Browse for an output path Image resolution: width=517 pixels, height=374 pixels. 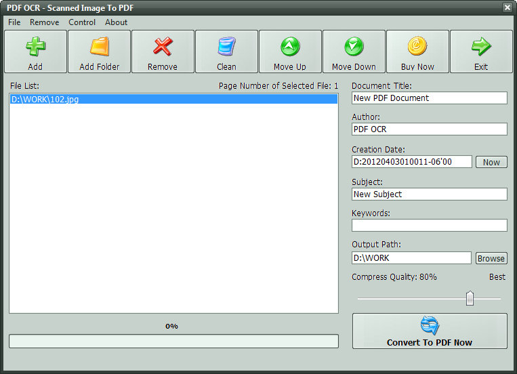tap(491, 258)
